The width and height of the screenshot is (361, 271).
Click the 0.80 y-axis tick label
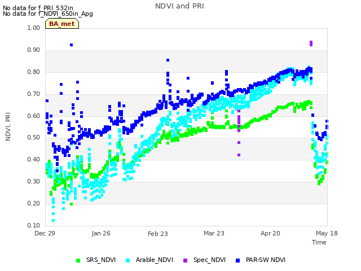coord(34,72)
